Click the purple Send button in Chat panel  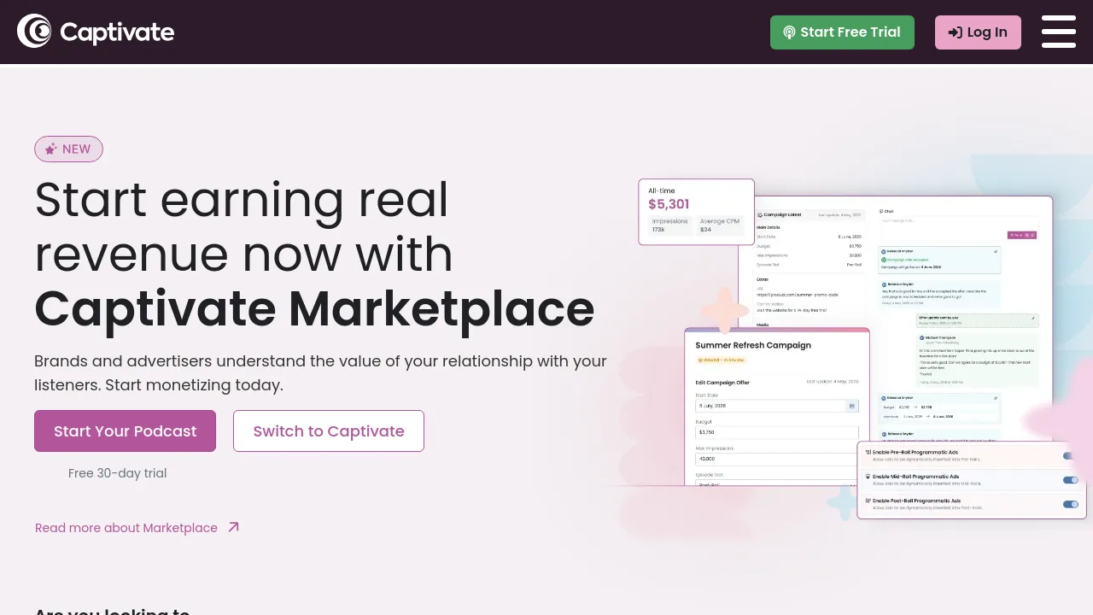pos(1022,235)
